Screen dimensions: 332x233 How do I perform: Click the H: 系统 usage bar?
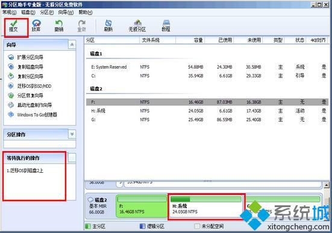(x=206, y=199)
